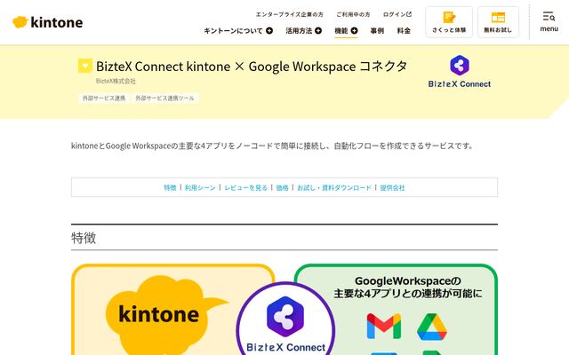
Task: Click the description paragraph about kintoneとGoogle Workspace
Action: pos(272,146)
